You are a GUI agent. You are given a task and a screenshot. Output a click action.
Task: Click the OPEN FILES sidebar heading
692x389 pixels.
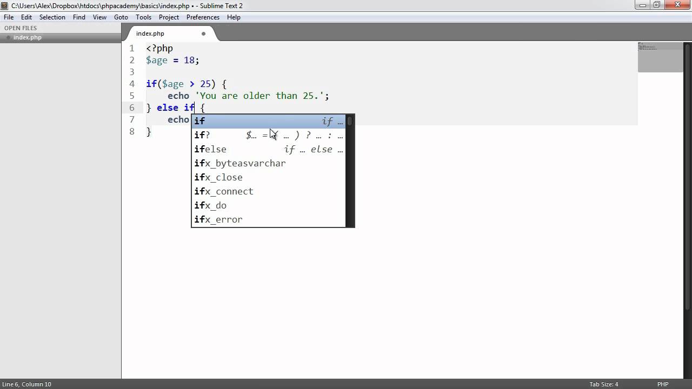(21, 28)
